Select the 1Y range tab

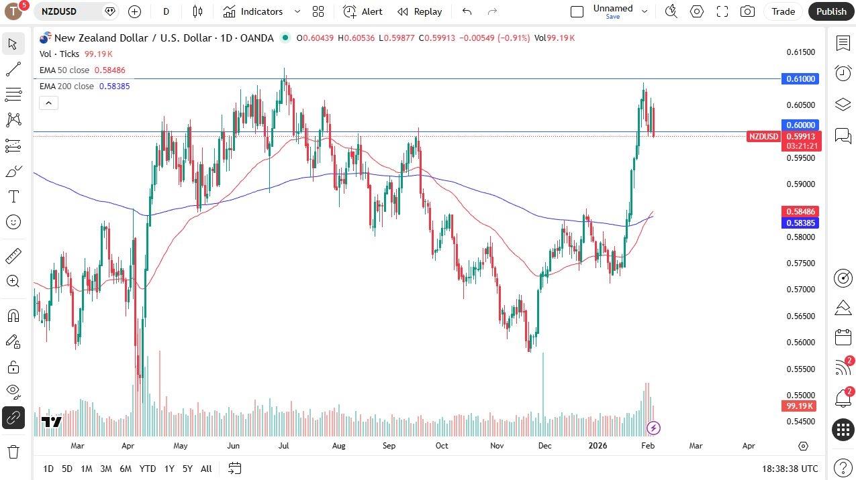[x=169, y=469]
